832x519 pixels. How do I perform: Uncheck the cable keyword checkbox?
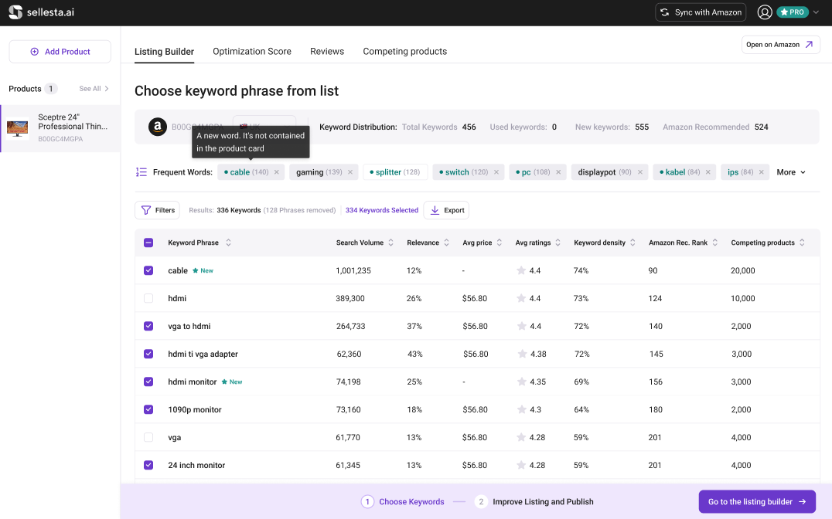click(148, 271)
